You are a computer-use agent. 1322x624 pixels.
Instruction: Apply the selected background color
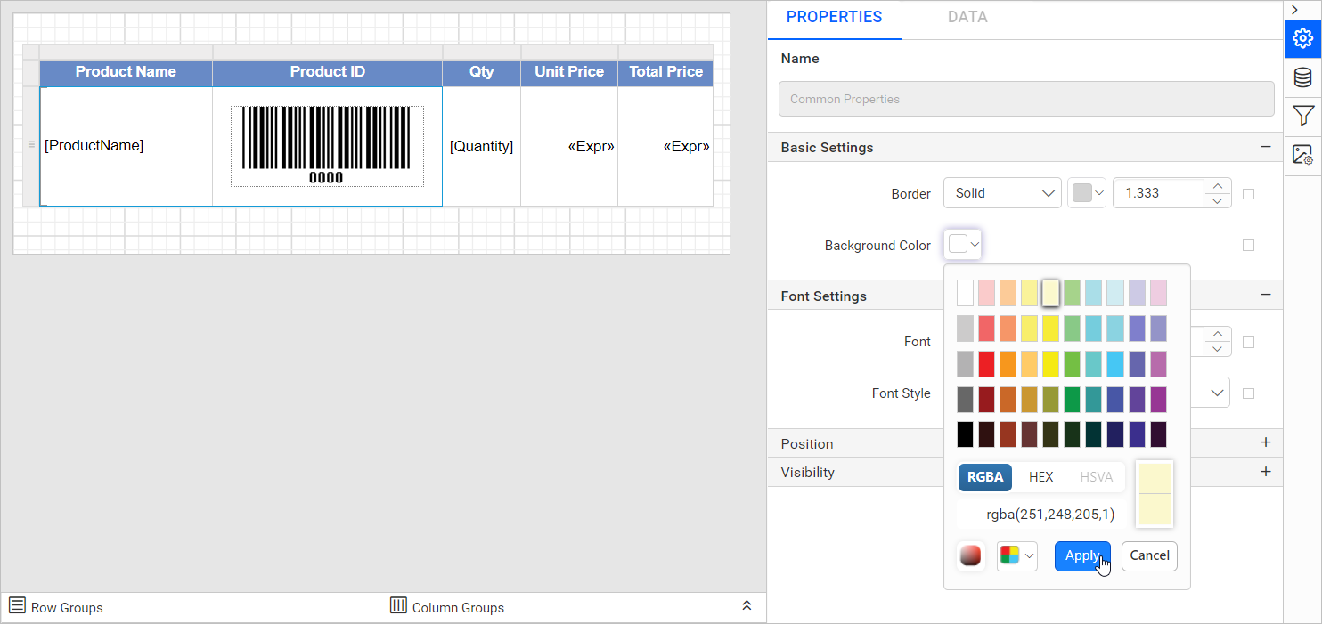pos(1082,555)
